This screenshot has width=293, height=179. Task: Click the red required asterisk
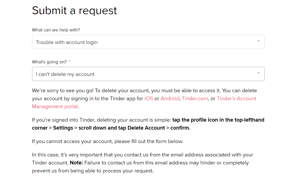(x=69, y=61)
